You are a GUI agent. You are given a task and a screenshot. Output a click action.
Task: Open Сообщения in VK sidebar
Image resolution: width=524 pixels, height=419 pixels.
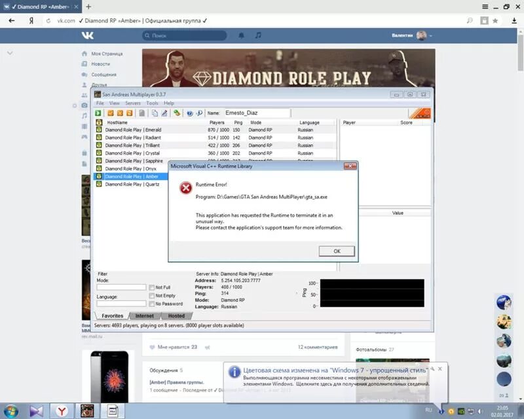click(x=104, y=75)
